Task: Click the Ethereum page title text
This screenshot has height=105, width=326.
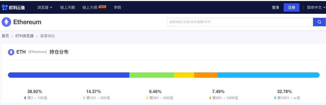Action: click(27, 22)
